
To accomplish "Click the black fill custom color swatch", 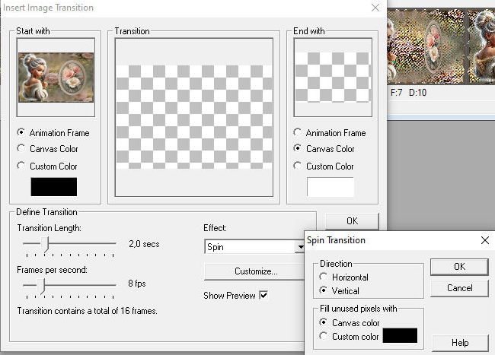I will 400,335.
